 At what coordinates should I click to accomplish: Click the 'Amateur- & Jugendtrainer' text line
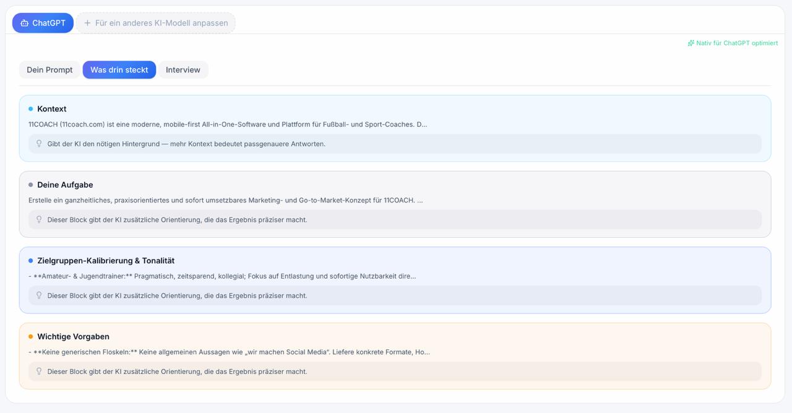pos(222,276)
